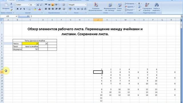
Task: Open Найти и выделить menu
Action: click(x=156, y=7)
